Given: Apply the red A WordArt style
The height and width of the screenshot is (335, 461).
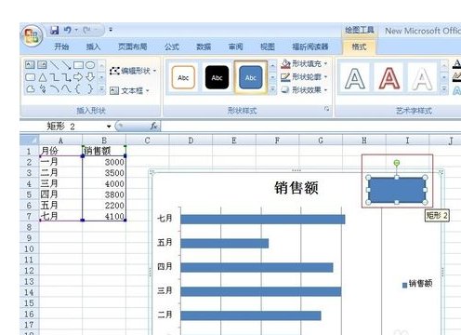Looking at the screenshot, I should pos(389,78).
